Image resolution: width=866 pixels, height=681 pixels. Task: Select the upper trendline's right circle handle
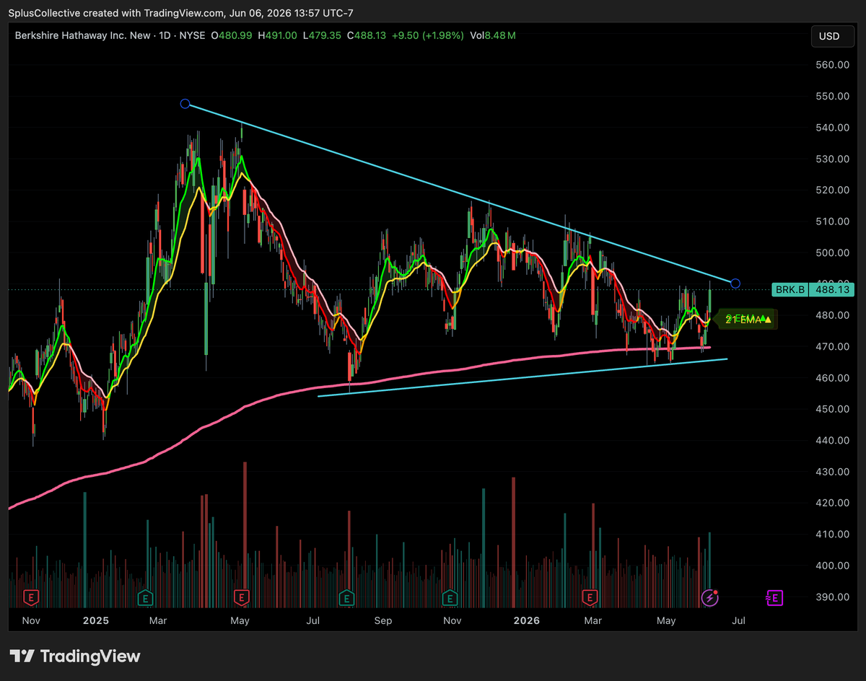click(x=735, y=283)
